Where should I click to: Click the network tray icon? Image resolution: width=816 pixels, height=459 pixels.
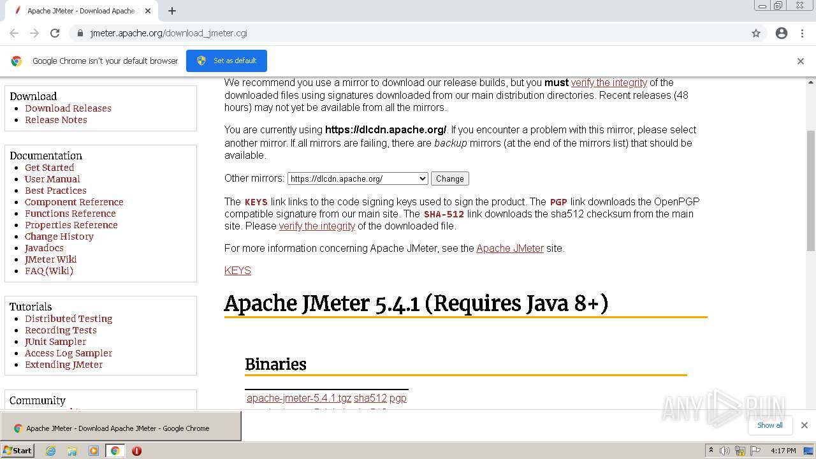[740, 451]
